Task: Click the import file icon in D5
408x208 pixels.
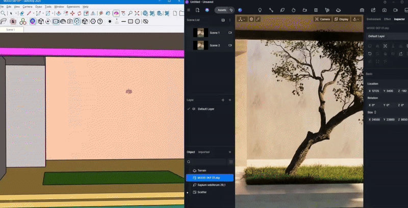Action: click(x=197, y=10)
